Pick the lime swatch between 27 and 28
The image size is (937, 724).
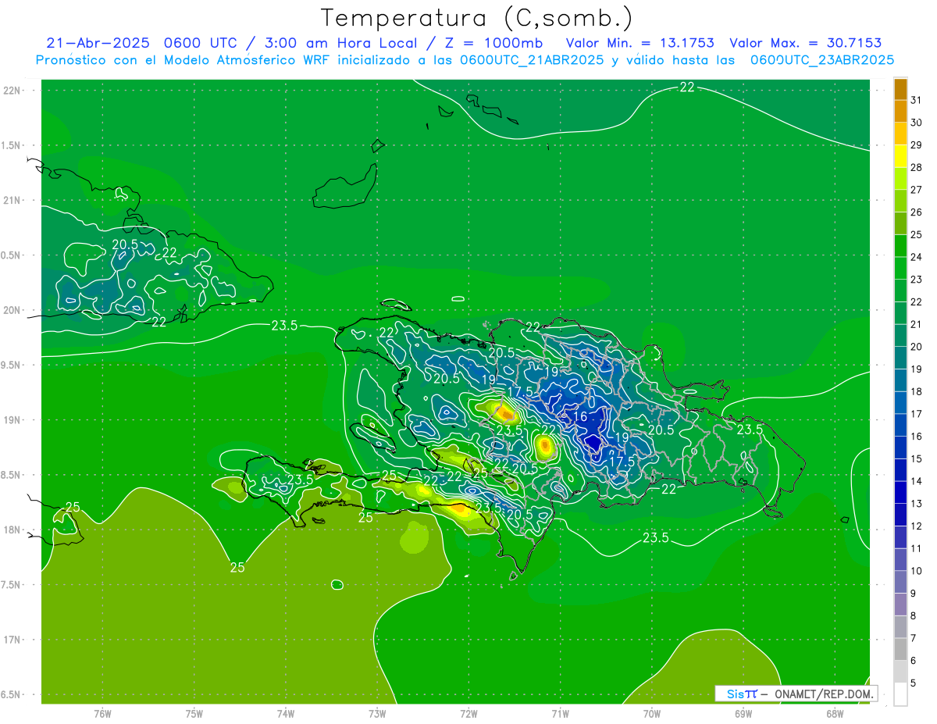(x=900, y=179)
